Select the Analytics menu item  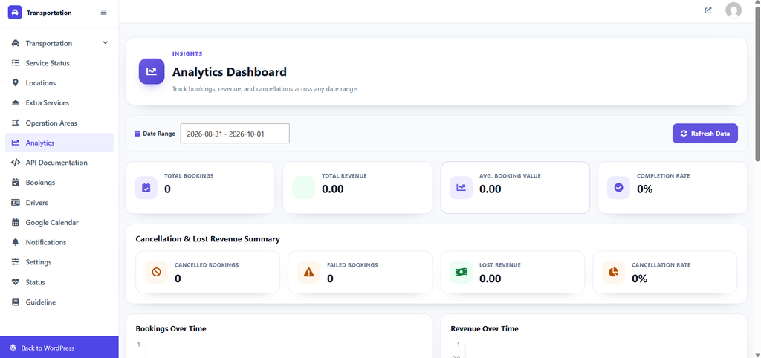pyautogui.click(x=59, y=143)
